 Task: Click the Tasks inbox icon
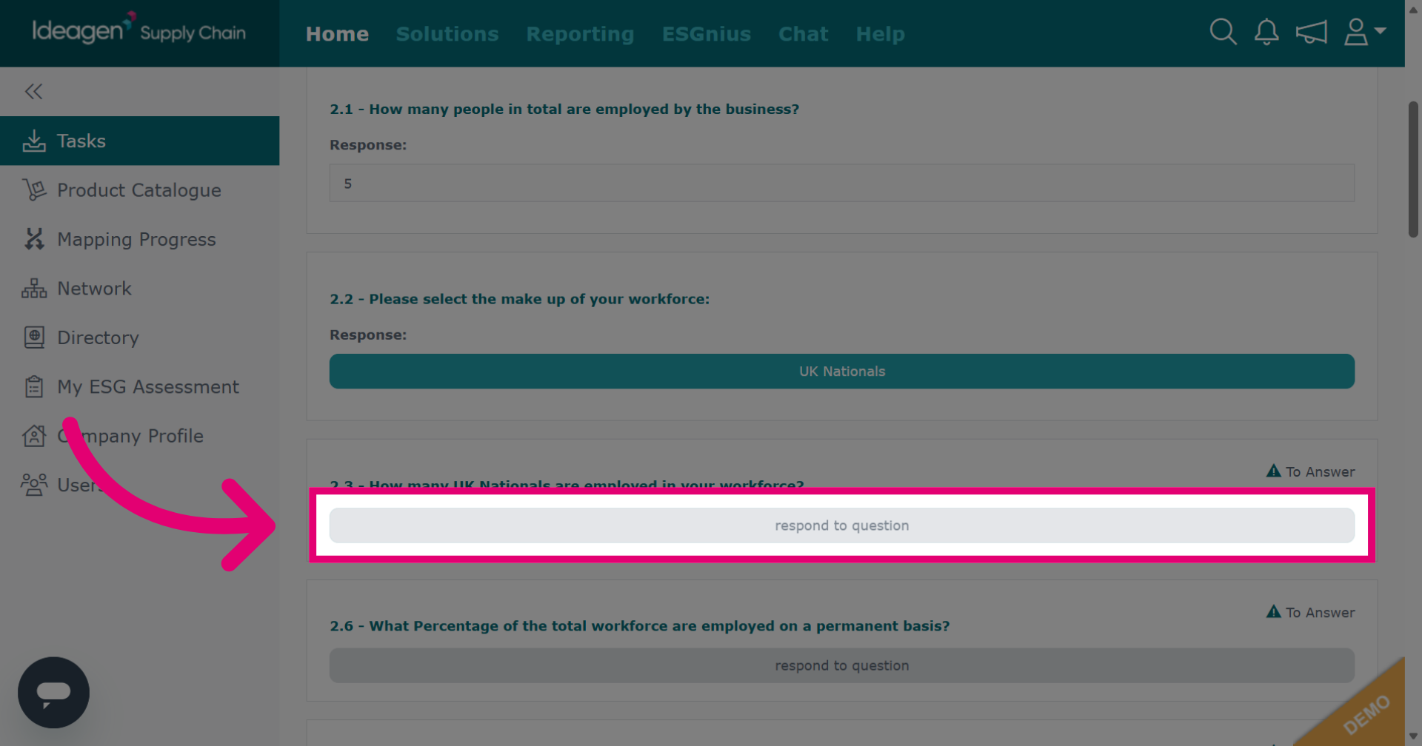point(34,141)
